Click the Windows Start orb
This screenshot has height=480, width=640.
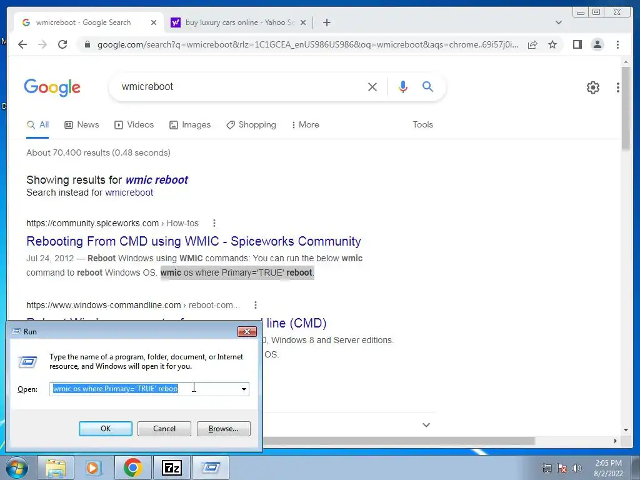coord(16,467)
